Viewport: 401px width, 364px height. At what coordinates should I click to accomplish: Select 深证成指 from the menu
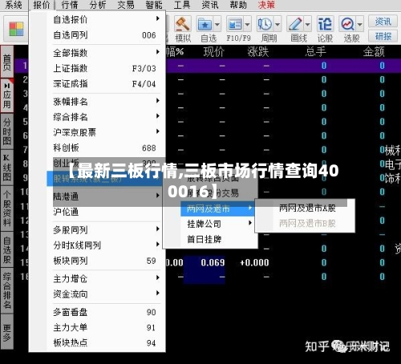pos(106,83)
